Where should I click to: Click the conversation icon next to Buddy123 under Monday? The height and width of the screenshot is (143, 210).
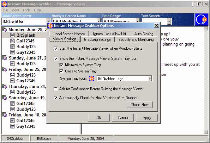12,47
